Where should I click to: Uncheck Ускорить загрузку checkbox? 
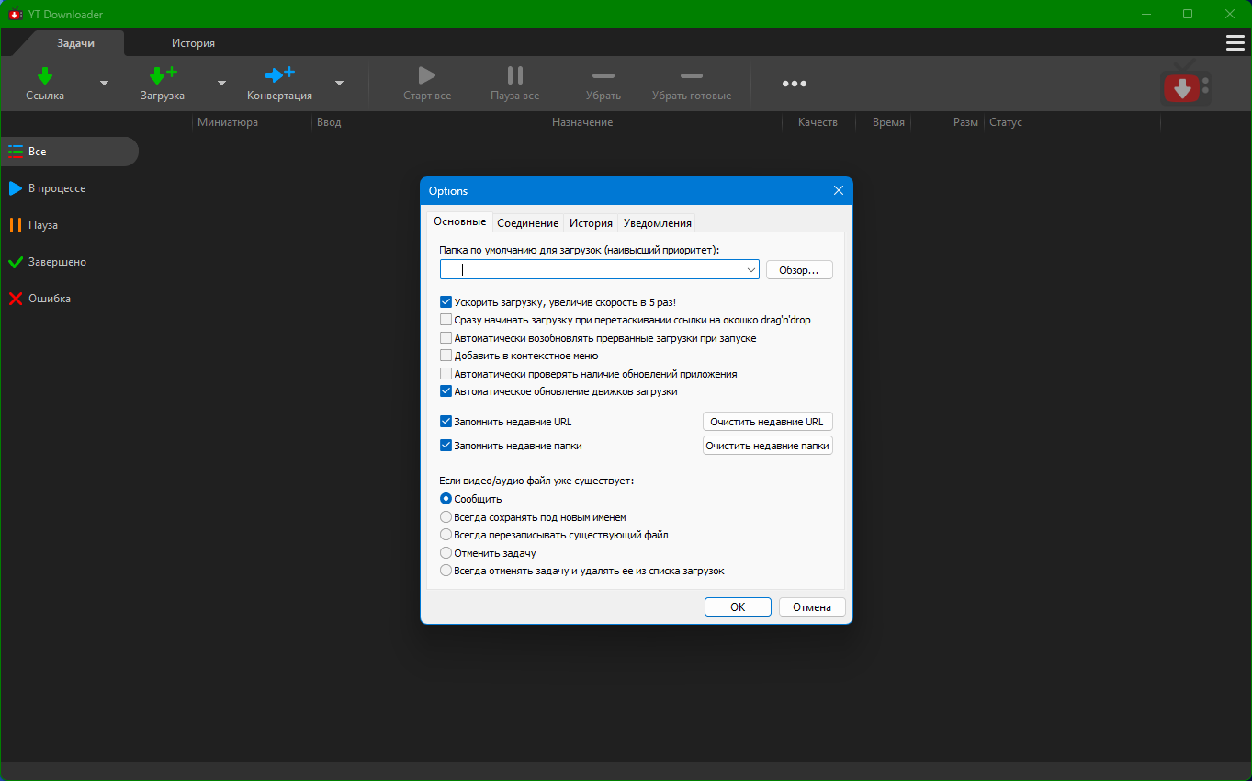pos(446,302)
